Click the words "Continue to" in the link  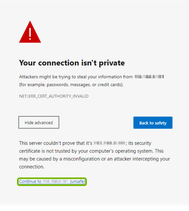(30, 182)
